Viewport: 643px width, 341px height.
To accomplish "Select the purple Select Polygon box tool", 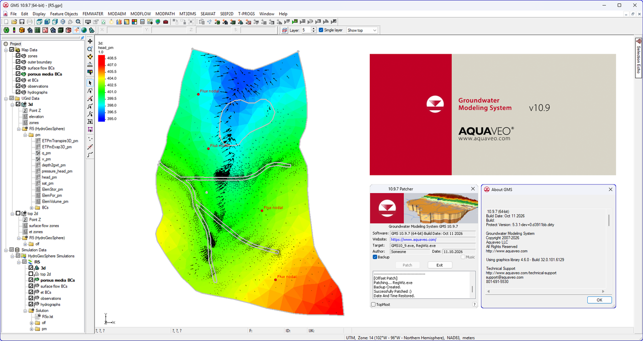I will pyautogui.click(x=90, y=129).
